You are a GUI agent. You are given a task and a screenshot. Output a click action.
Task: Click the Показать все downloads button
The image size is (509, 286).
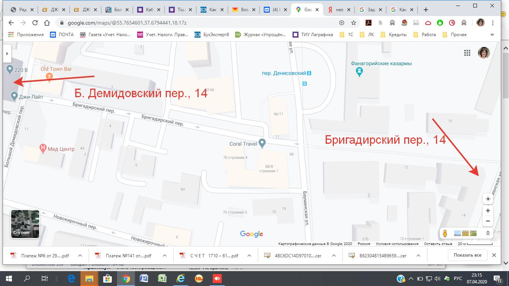pos(467,255)
